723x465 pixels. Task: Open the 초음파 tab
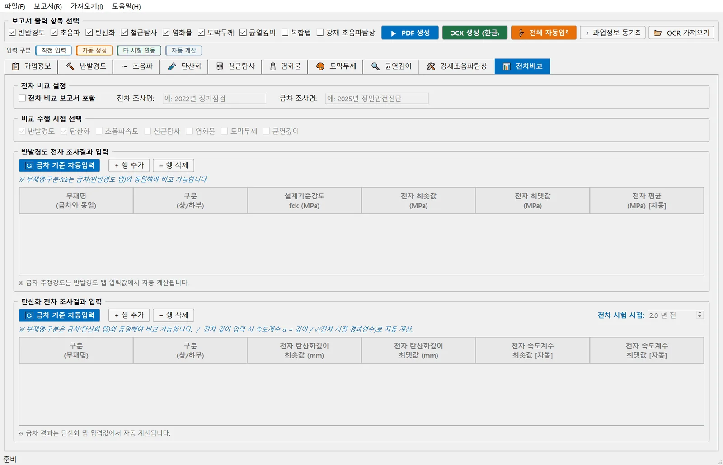pos(137,66)
